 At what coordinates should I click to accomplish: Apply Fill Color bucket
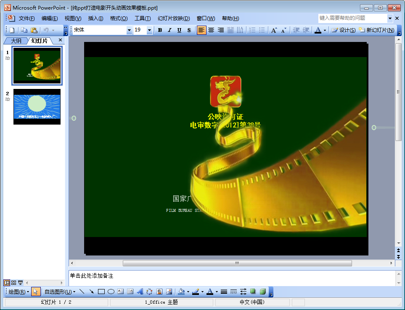pos(182,292)
